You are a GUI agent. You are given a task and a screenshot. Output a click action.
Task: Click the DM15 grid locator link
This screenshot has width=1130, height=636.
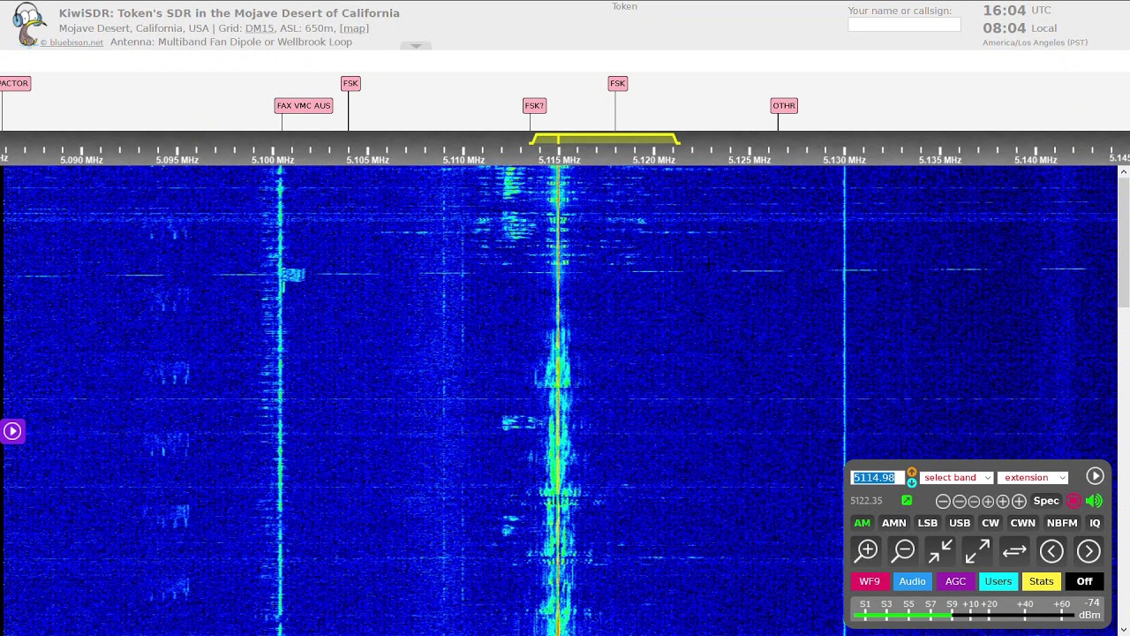(259, 28)
